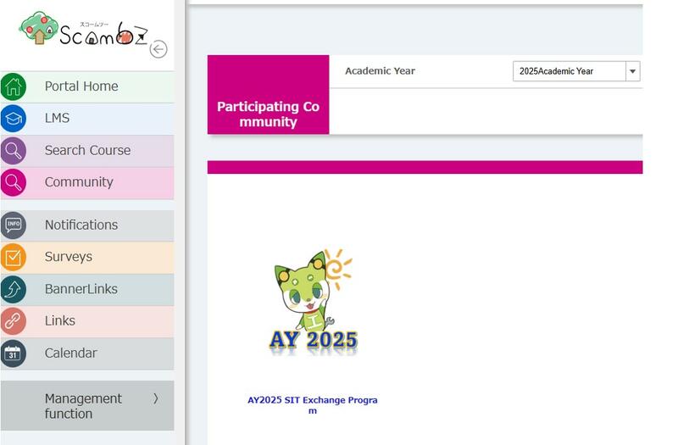Click the BannerLinks arrow icon
The width and height of the screenshot is (678, 445).
pos(14,289)
